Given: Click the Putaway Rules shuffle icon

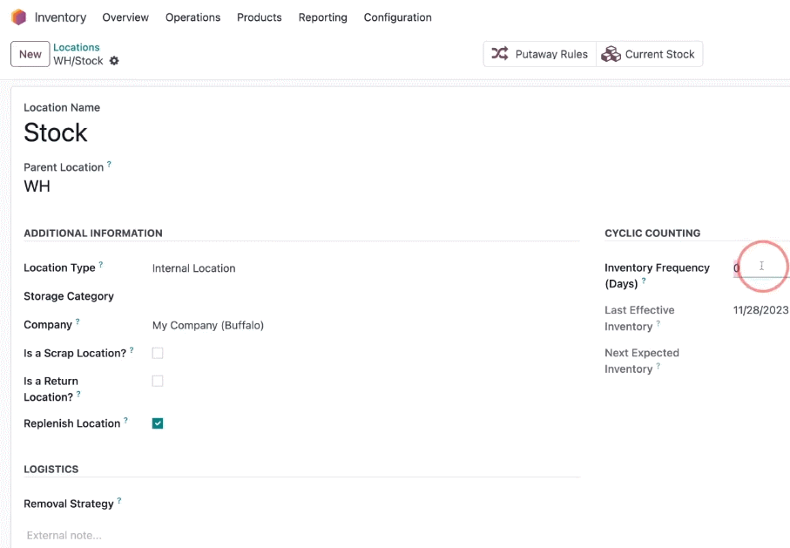Looking at the screenshot, I should point(499,53).
